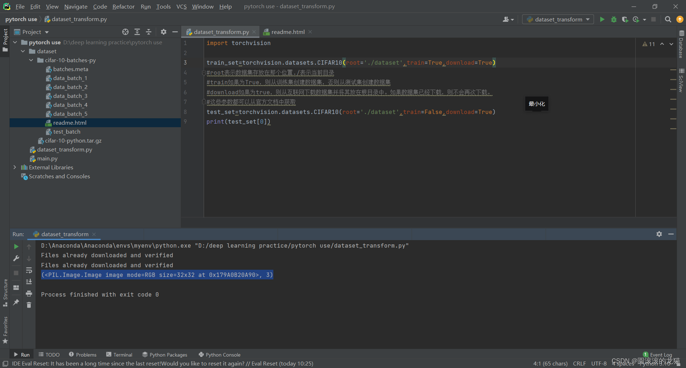The width and height of the screenshot is (686, 368).
Task: Run dataset_transform with the green play icon
Action: click(x=602, y=19)
